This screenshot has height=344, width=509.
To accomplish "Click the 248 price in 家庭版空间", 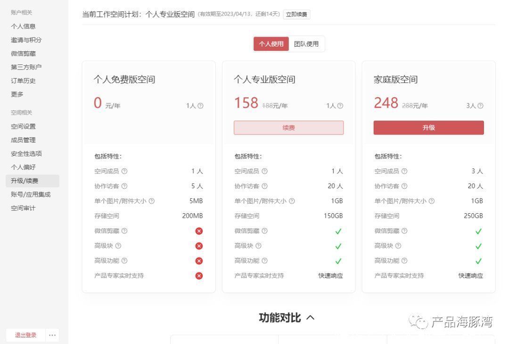I will (x=386, y=103).
